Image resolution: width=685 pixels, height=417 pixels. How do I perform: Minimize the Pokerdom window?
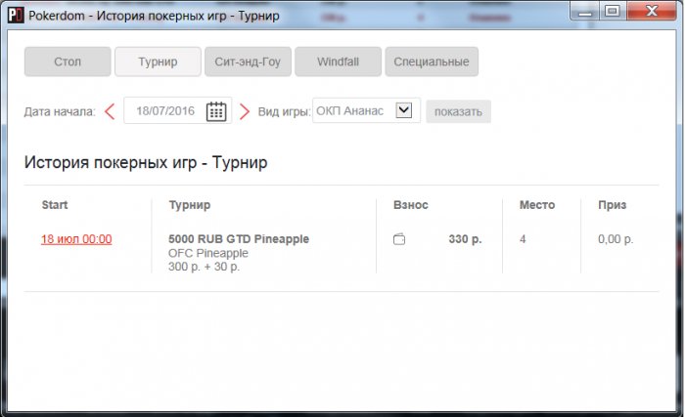tap(585, 11)
